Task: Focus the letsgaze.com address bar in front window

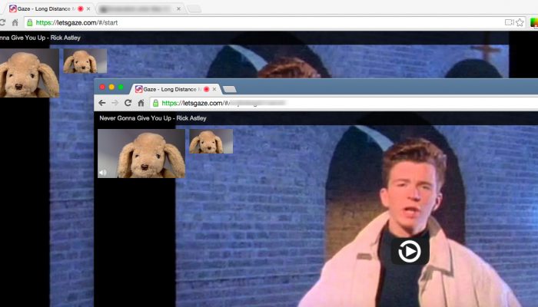Action: [343, 103]
